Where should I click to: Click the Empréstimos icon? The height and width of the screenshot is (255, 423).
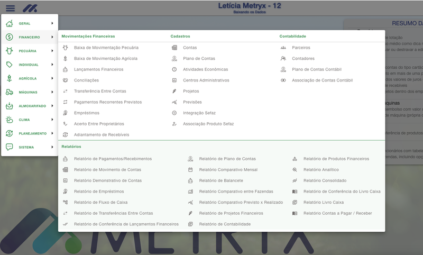tap(65, 113)
